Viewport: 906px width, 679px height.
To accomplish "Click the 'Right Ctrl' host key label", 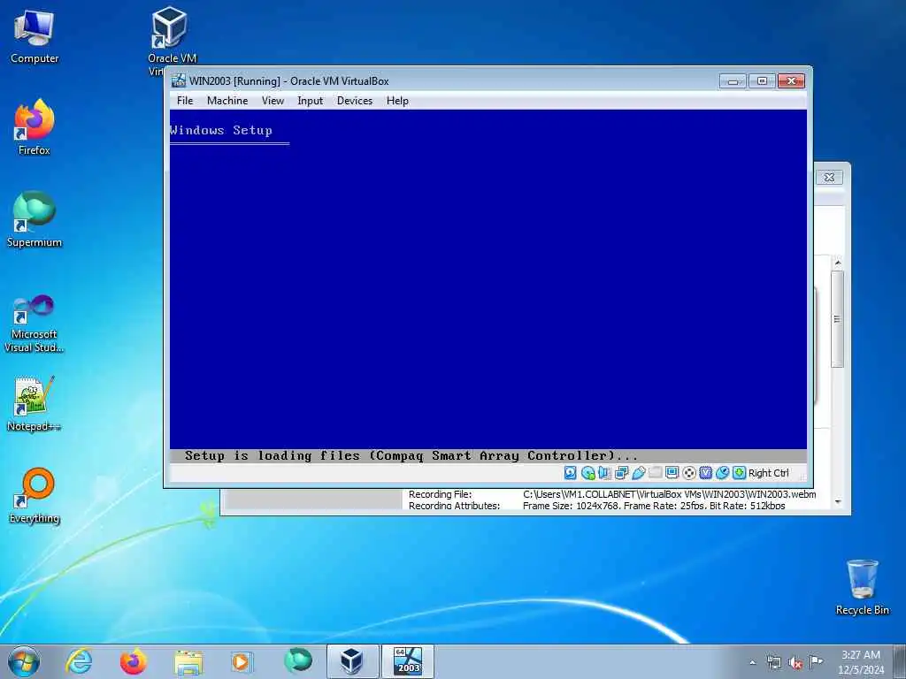I will coord(769,473).
